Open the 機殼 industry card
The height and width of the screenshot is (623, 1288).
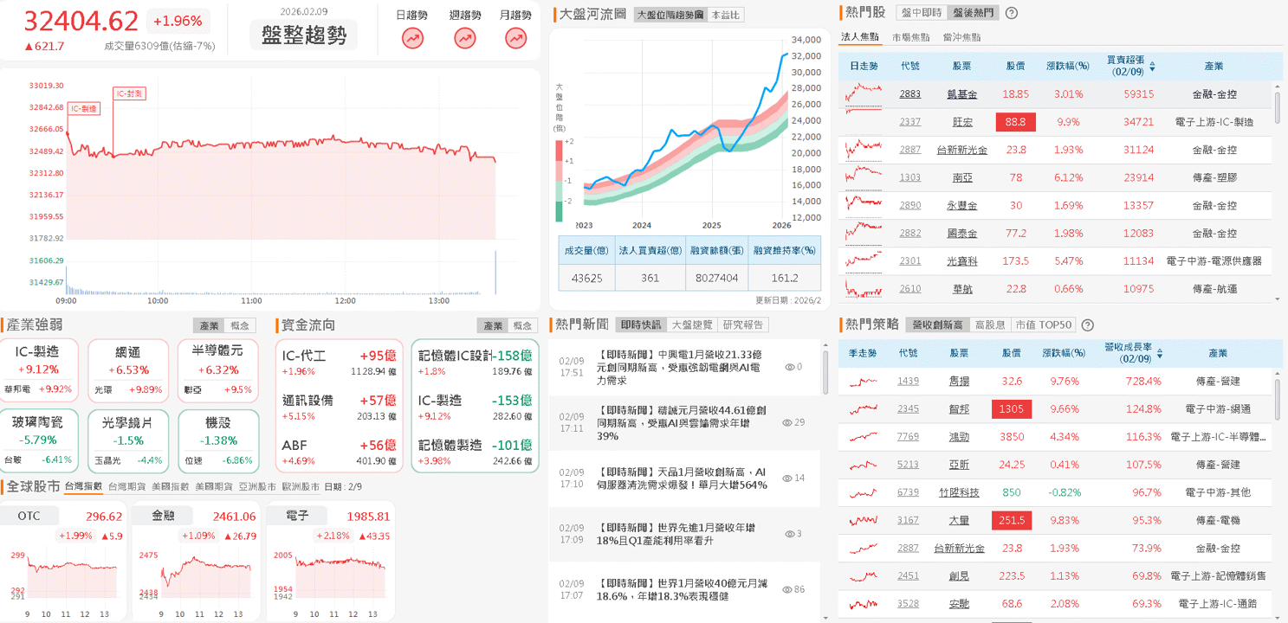[217, 440]
